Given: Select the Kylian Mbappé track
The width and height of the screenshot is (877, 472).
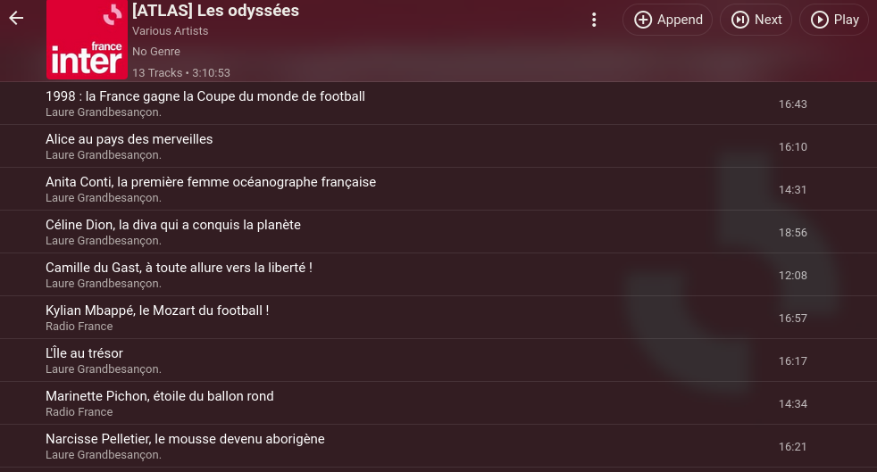Looking at the screenshot, I should click(438, 318).
